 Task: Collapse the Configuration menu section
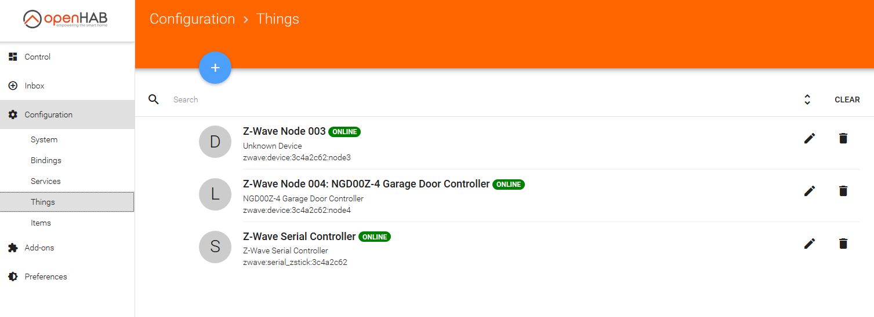coord(49,115)
